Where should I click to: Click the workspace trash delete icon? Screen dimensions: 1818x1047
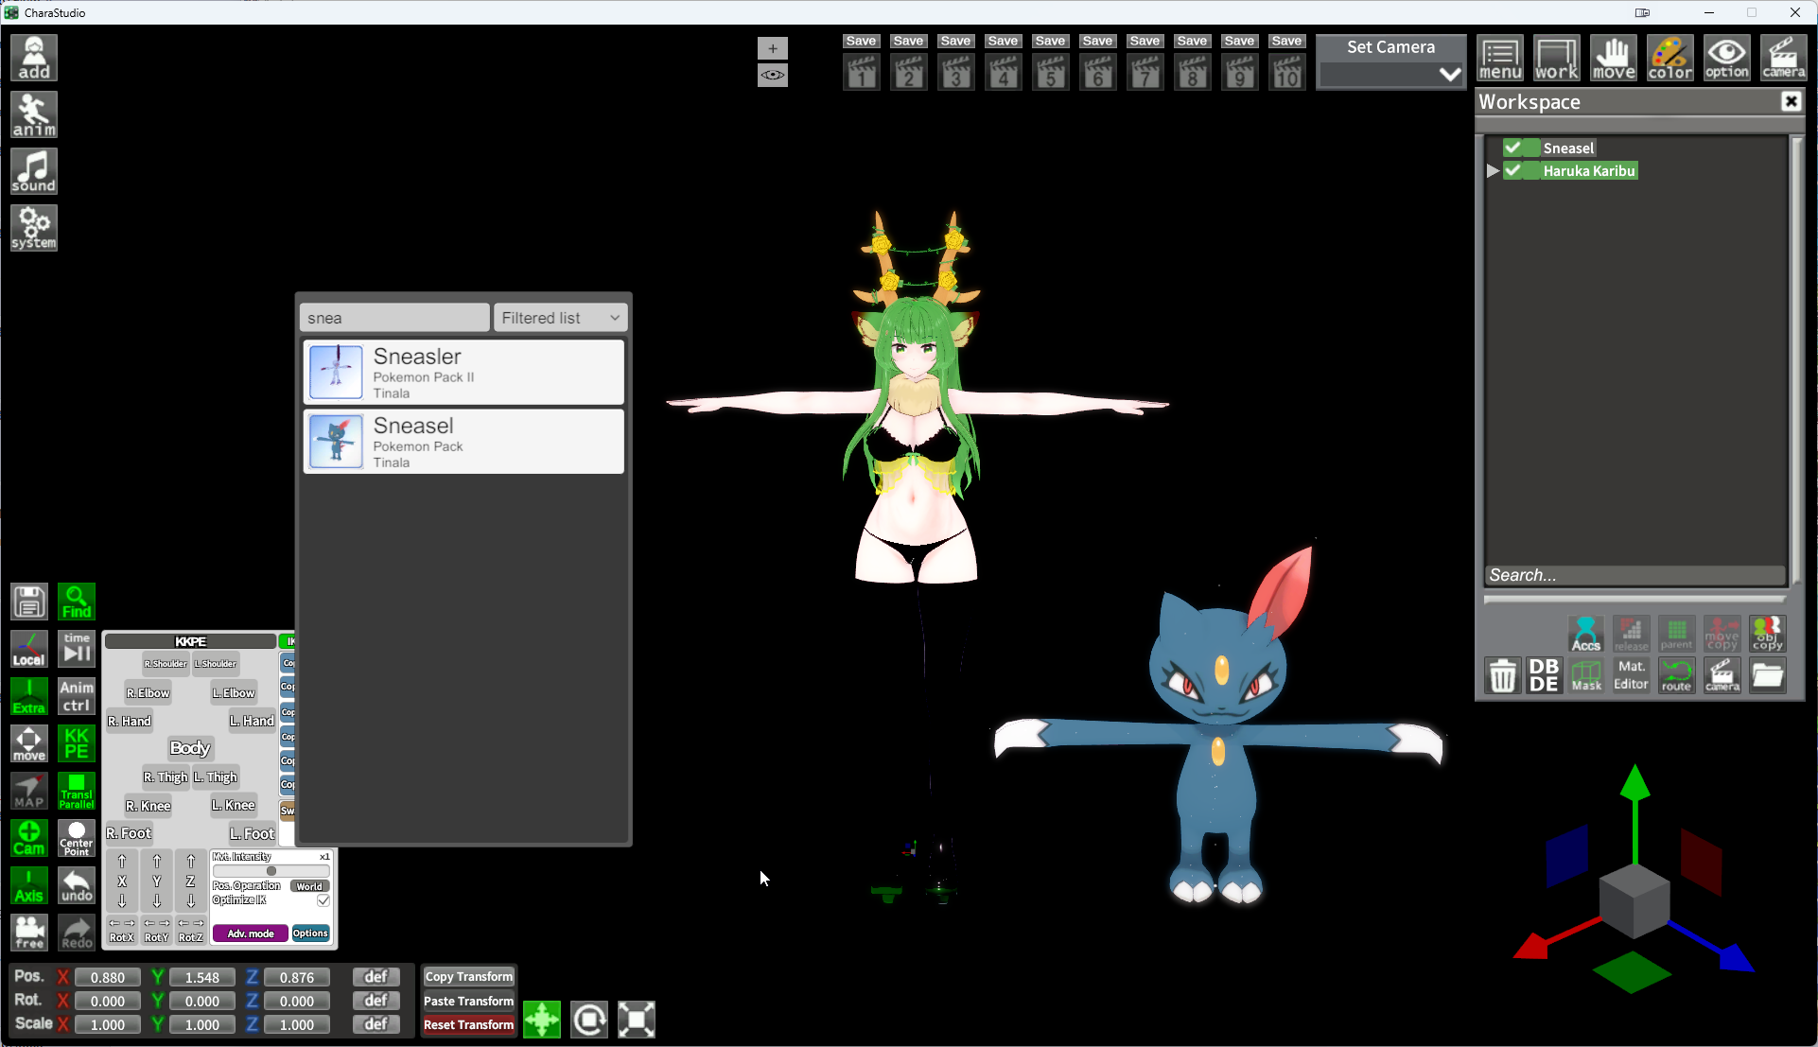1503,676
